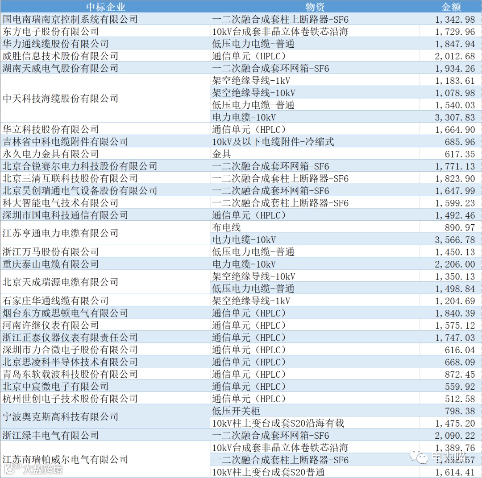482x478 pixels.
Task: Select the amount 1,934.26
Action: pos(455,68)
